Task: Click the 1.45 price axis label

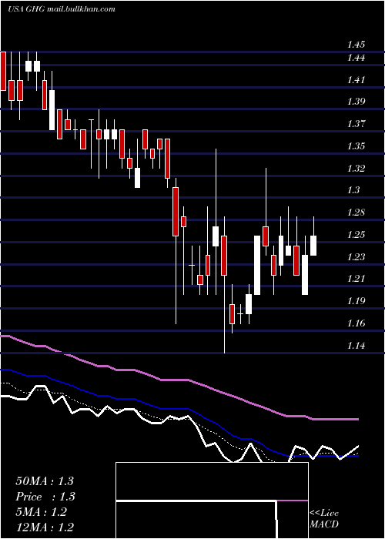Action: [356, 45]
